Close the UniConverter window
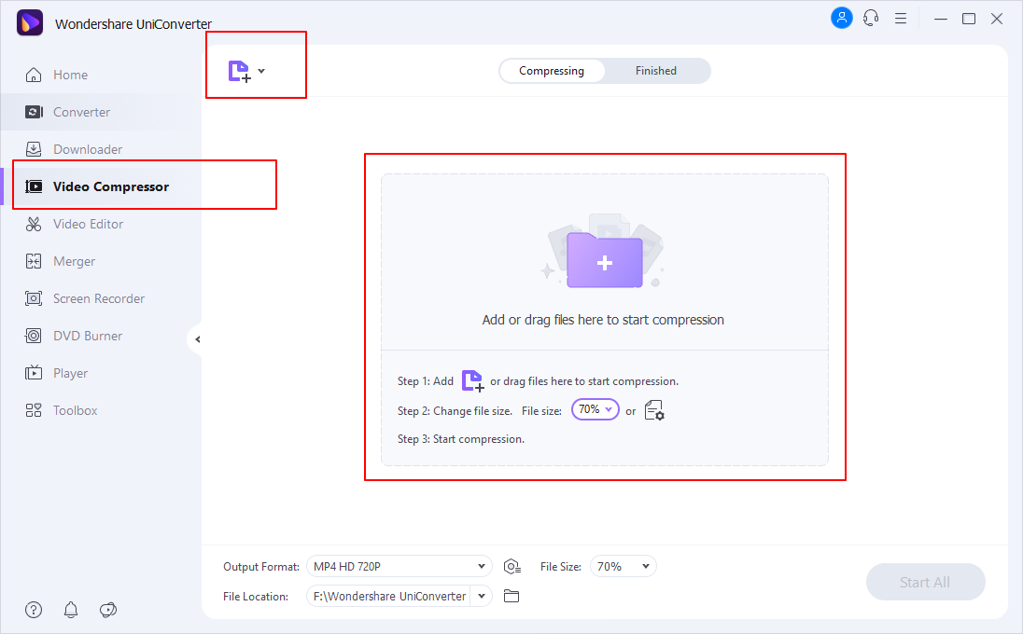1023x634 pixels. [997, 19]
